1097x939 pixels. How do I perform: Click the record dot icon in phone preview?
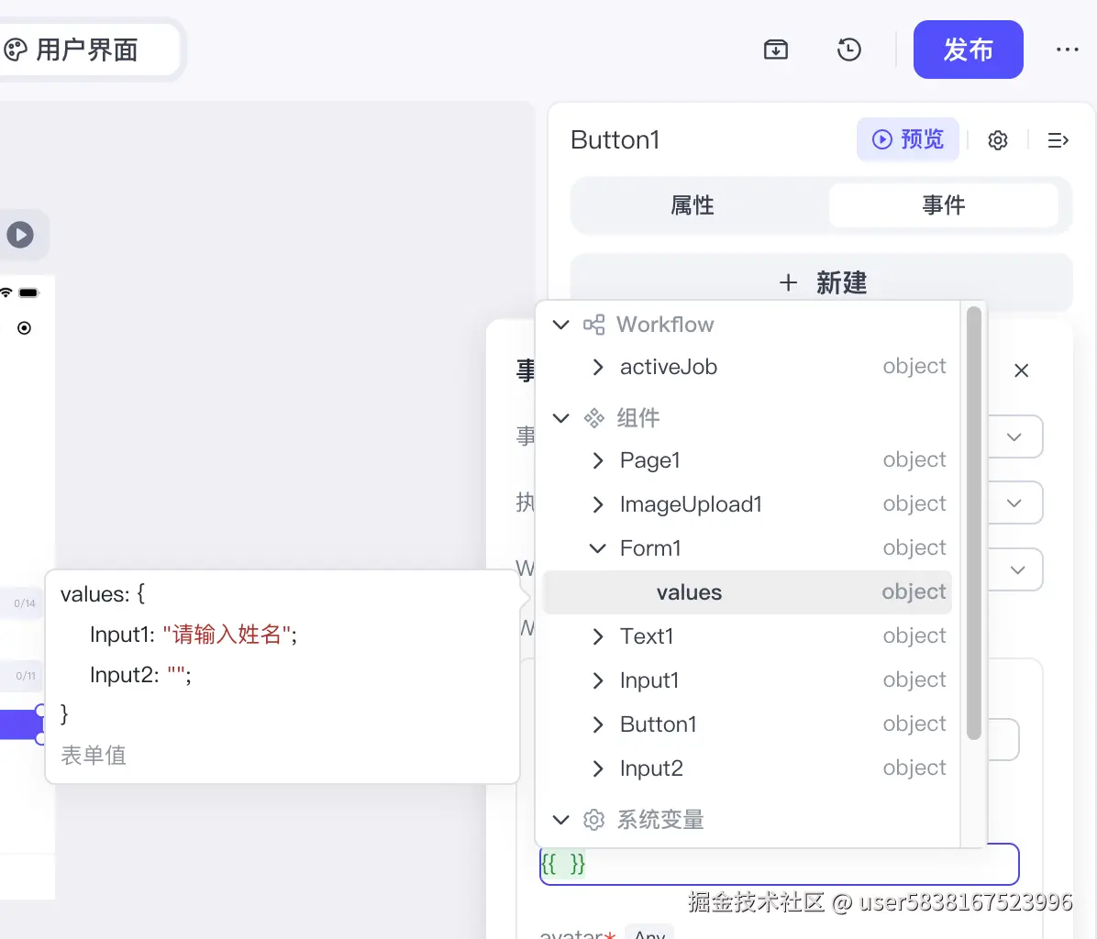click(25, 328)
